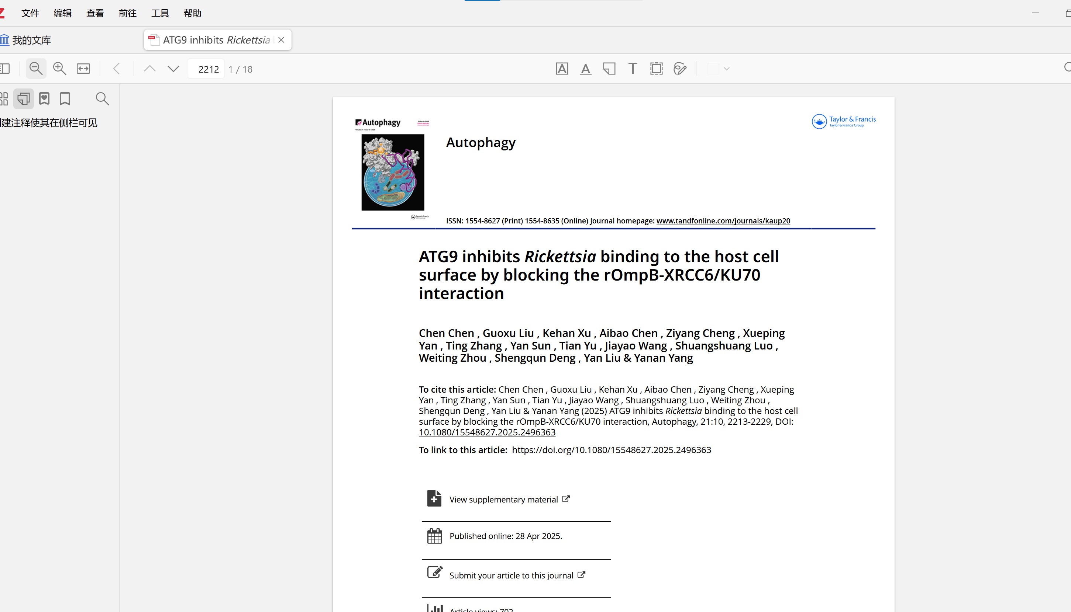Select the sticky note annotation tool
This screenshot has height=612, width=1071.
tap(609, 69)
